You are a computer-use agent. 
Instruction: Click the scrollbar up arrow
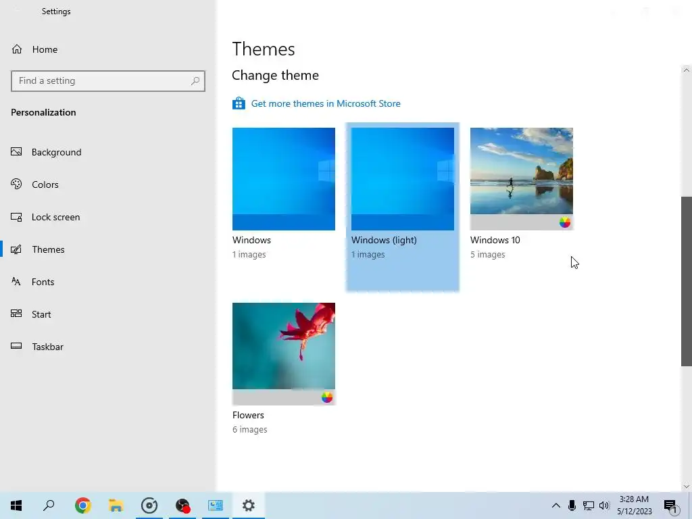click(687, 70)
